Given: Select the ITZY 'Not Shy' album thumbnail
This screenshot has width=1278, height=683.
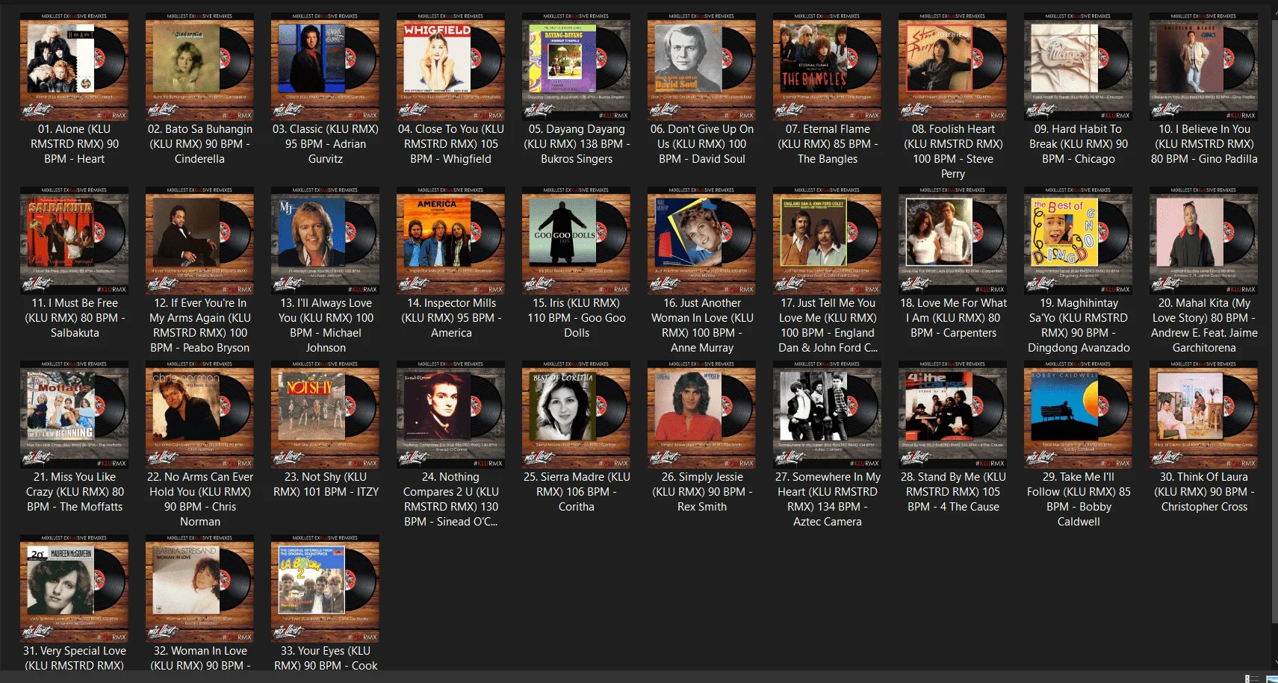Looking at the screenshot, I should (326, 414).
